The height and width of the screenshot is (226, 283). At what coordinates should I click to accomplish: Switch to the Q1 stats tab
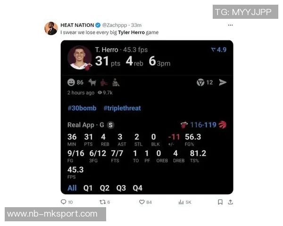click(x=88, y=188)
